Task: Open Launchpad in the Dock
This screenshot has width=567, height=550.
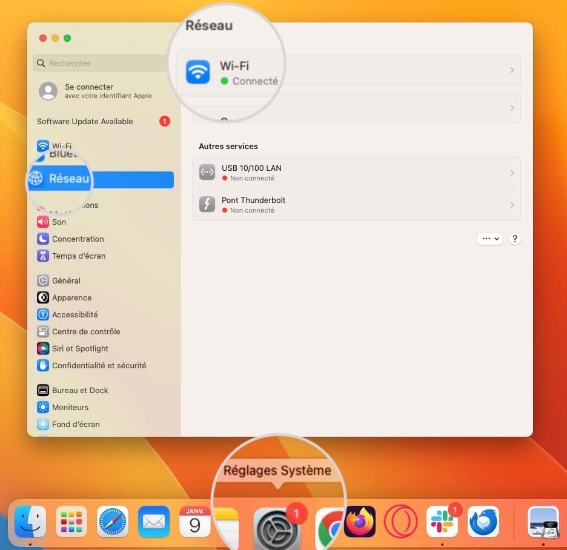Action: click(x=71, y=522)
